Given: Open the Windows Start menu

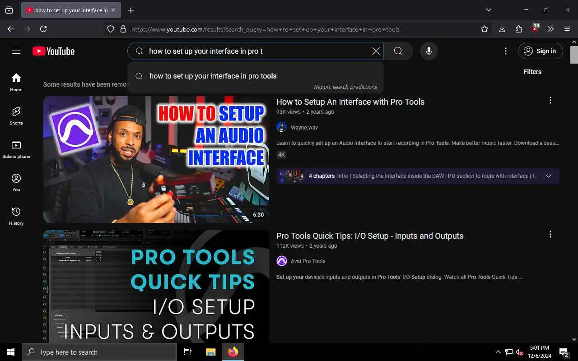Looking at the screenshot, I should [x=11, y=352].
